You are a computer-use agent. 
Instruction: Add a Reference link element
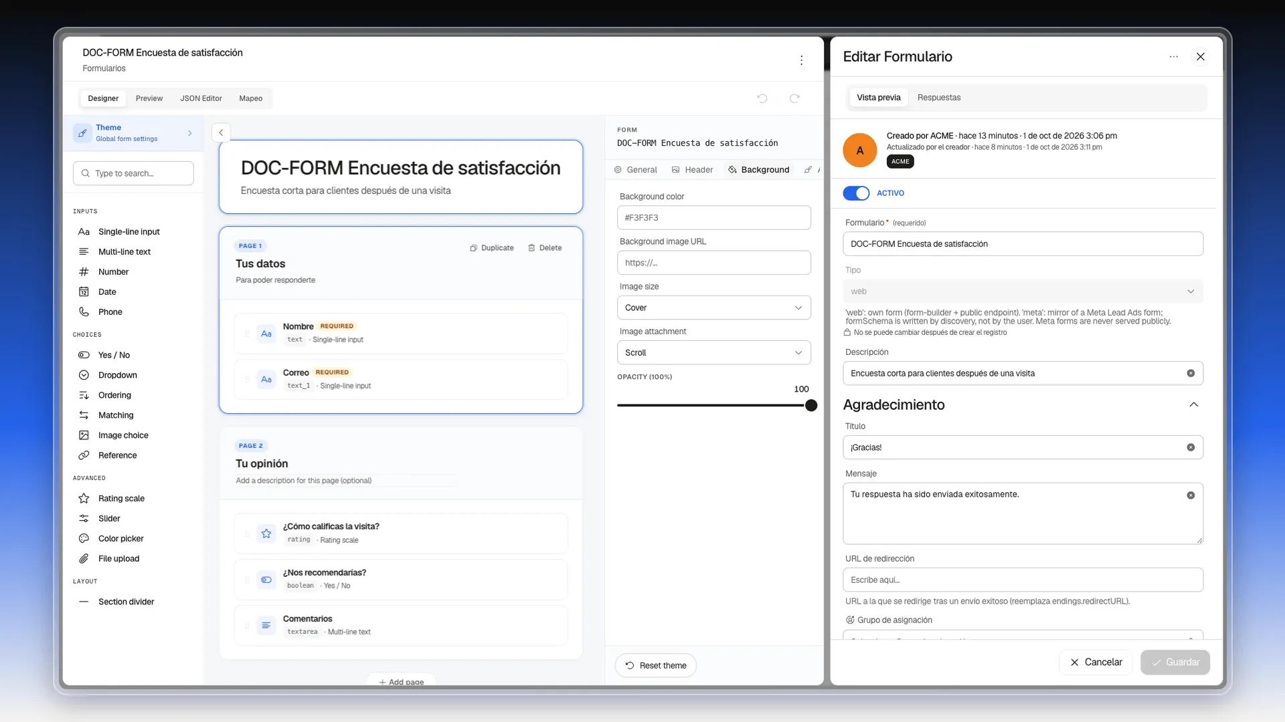click(117, 455)
